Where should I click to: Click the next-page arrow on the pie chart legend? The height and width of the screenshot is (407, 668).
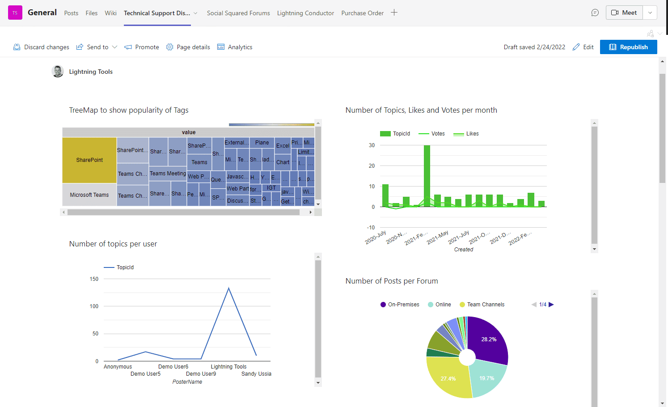tap(551, 304)
